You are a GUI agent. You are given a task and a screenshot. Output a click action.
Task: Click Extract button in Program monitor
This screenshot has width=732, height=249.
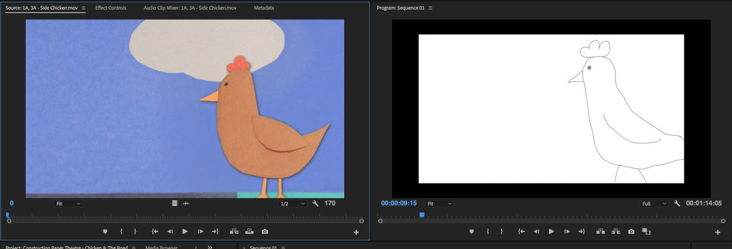pyautogui.click(x=615, y=231)
